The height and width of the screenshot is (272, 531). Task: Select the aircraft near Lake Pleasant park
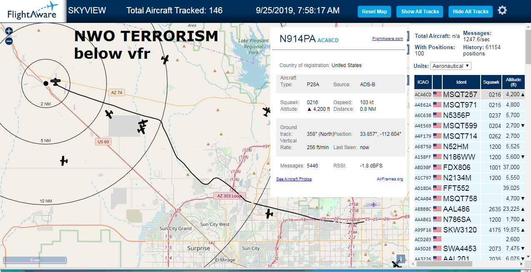point(166,59)
